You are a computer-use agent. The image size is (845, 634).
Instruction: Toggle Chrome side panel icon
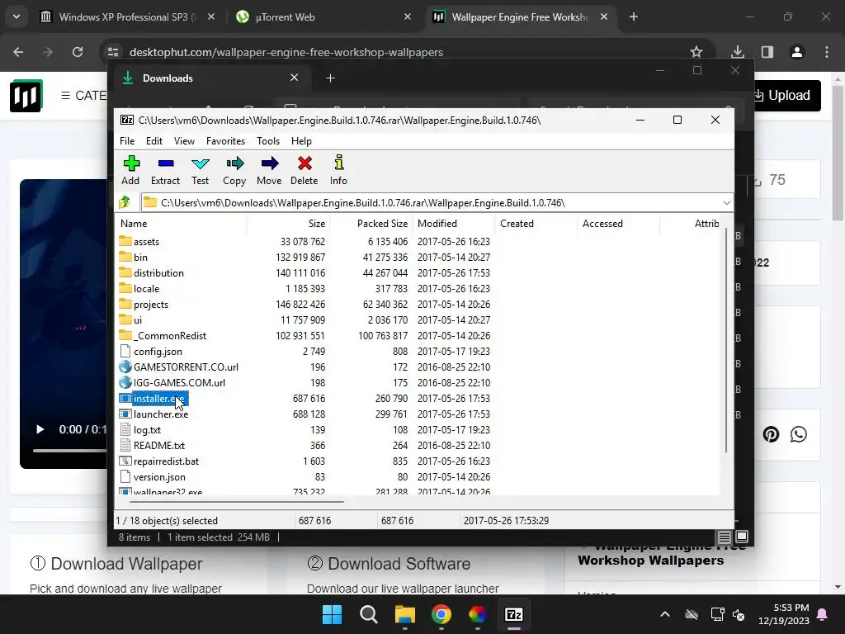coord(767,52)
